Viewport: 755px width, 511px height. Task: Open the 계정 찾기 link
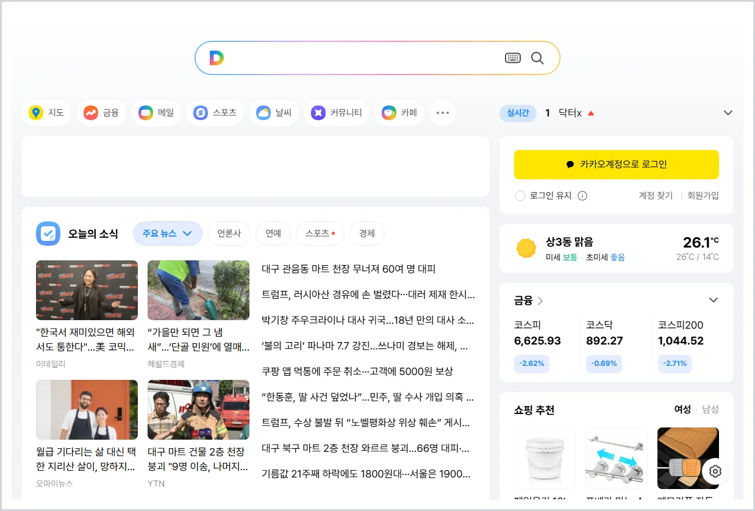656,196
